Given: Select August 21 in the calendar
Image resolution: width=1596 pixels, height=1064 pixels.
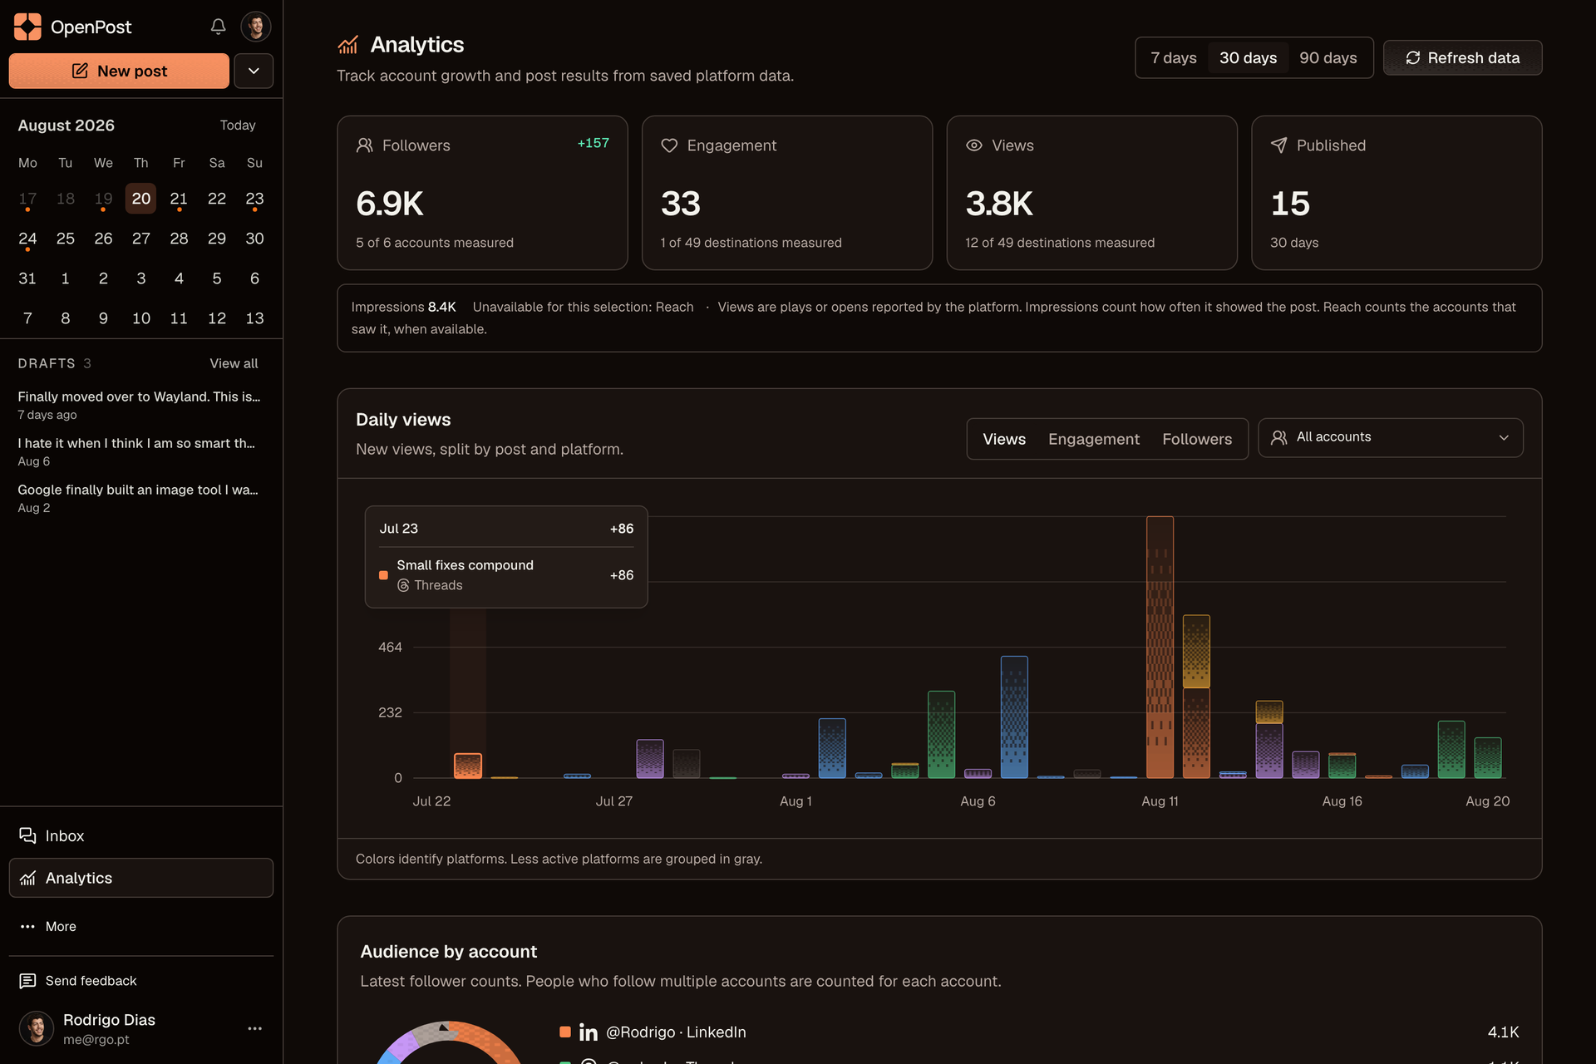Looking at the screenshot, I should pyautogui.click(x=179, y=199).
